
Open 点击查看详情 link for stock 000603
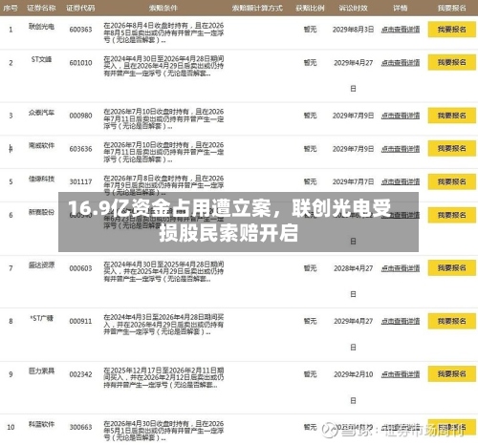[401, 268]
